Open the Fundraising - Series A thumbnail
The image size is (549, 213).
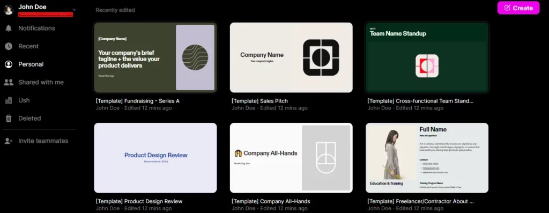coord(155,57)
